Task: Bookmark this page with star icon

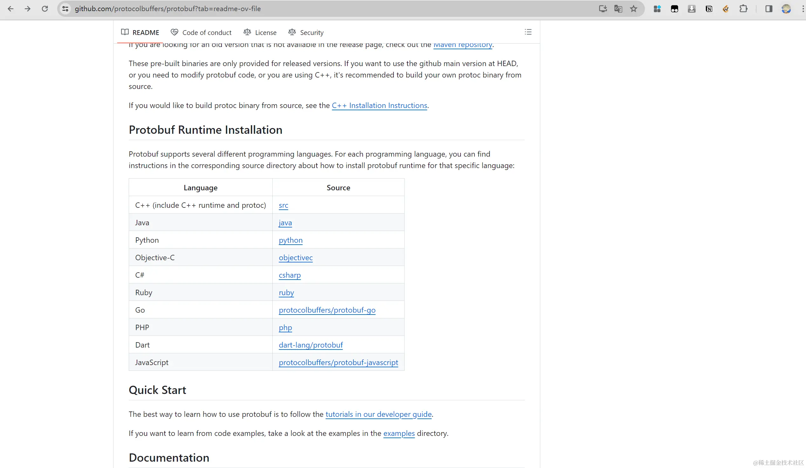Action: point(633,9)
